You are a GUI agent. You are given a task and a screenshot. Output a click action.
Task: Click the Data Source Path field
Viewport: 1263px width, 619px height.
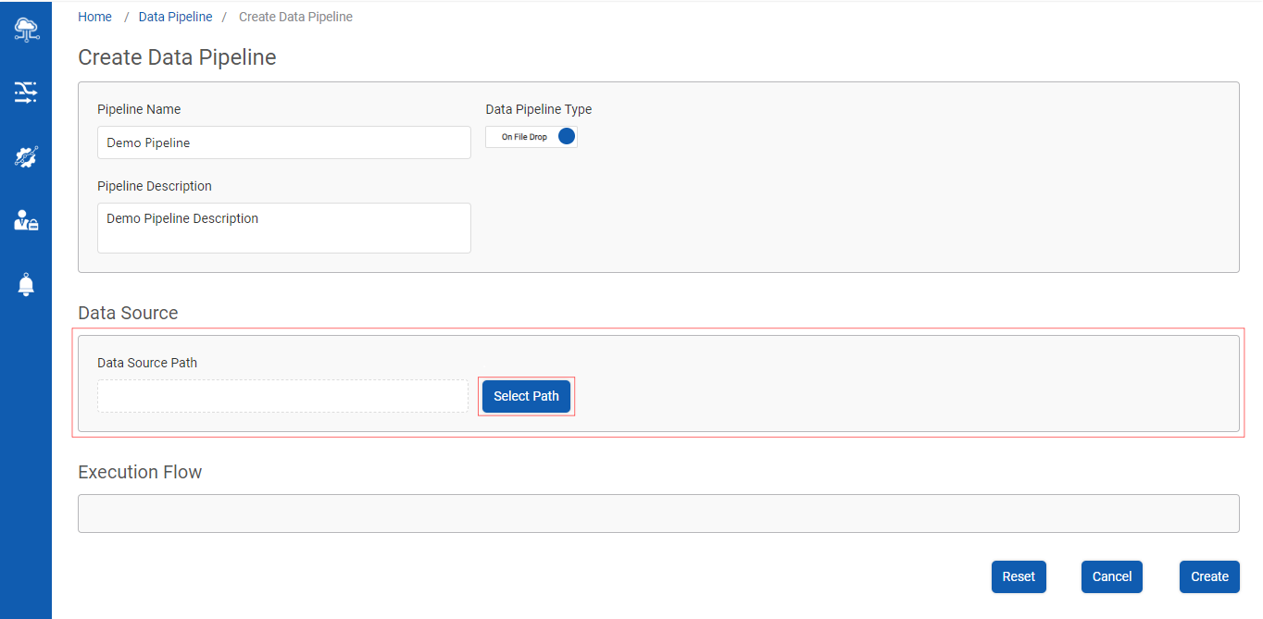(x=282, y=396)
